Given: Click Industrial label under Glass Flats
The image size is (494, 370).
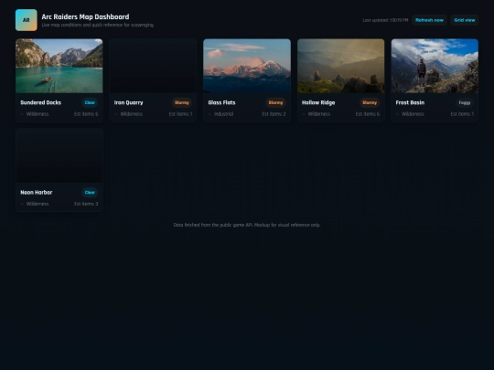Looking at the screenshot, I should tap(224, 114).
